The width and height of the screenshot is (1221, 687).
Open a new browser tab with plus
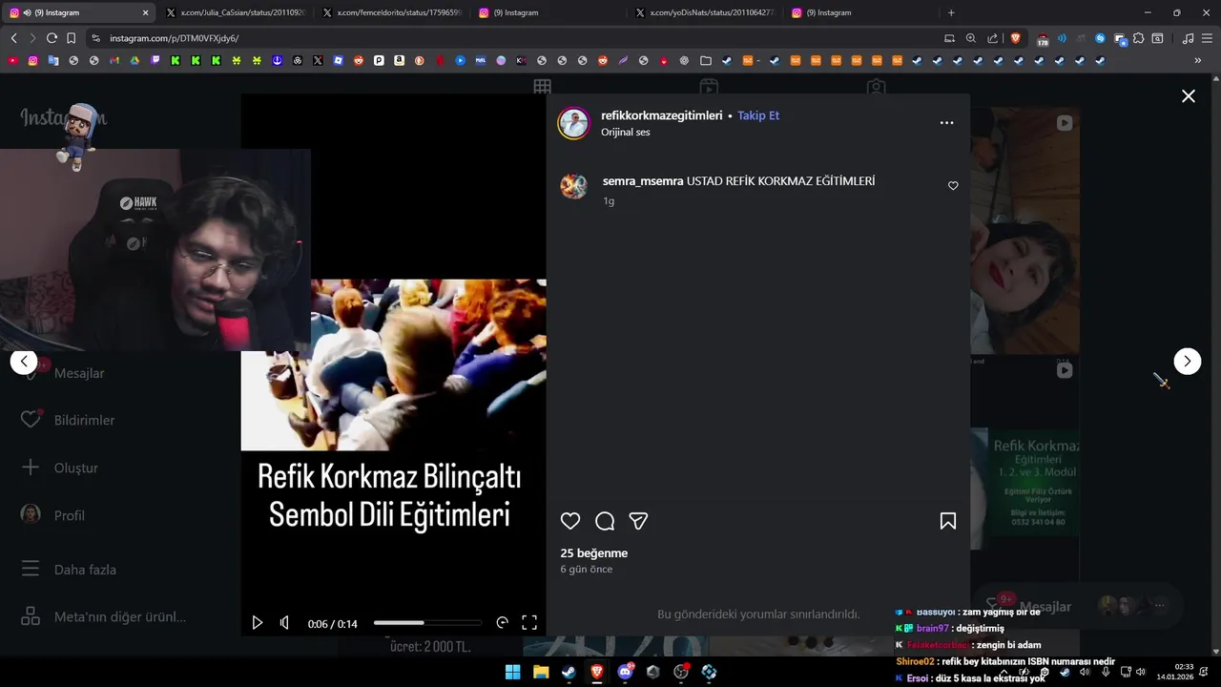tap(951, 12)
